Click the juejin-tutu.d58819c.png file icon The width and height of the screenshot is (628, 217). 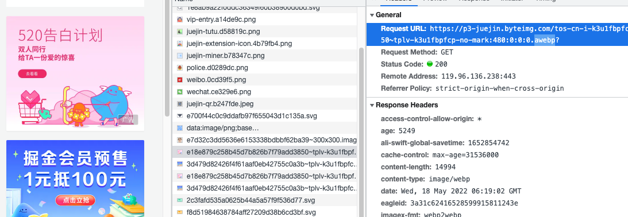pyautogui.click(x=180, y=31)
